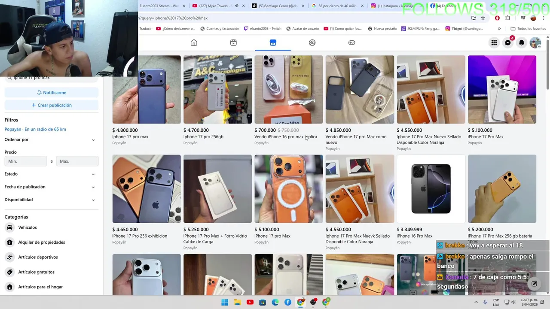Open new message compose icon
This screenshot has width=550, height=309.
[534, 284]
